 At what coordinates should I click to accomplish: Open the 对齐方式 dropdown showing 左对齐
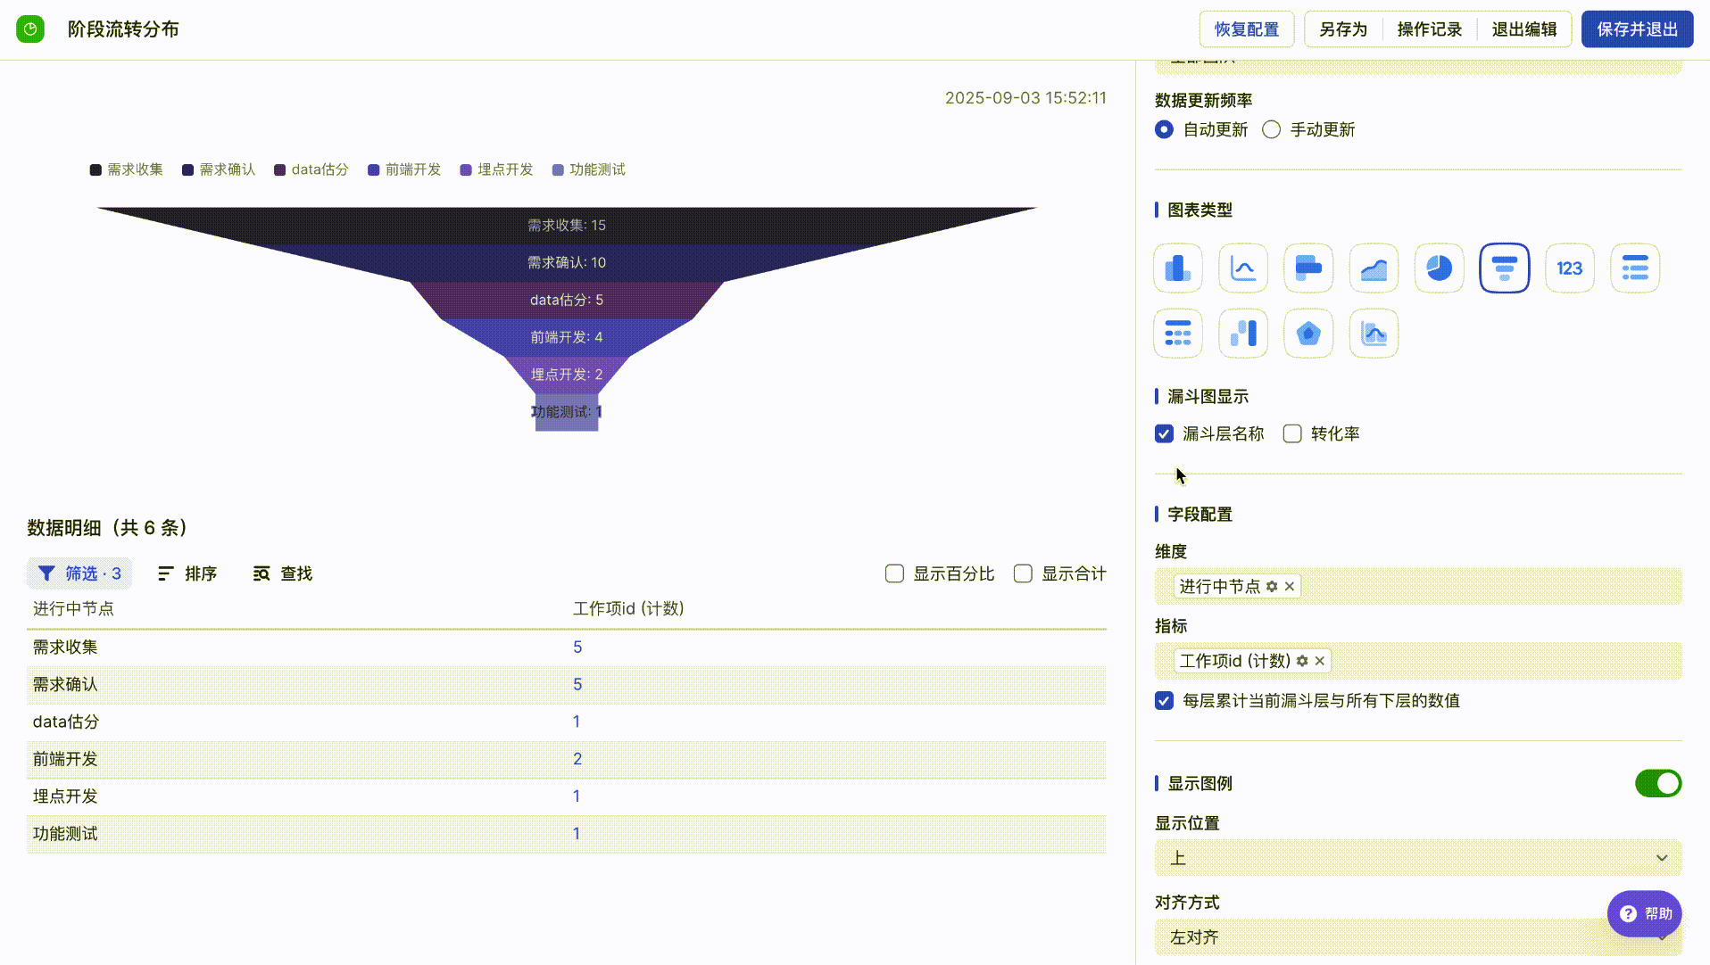click(x=1418, y=937)
